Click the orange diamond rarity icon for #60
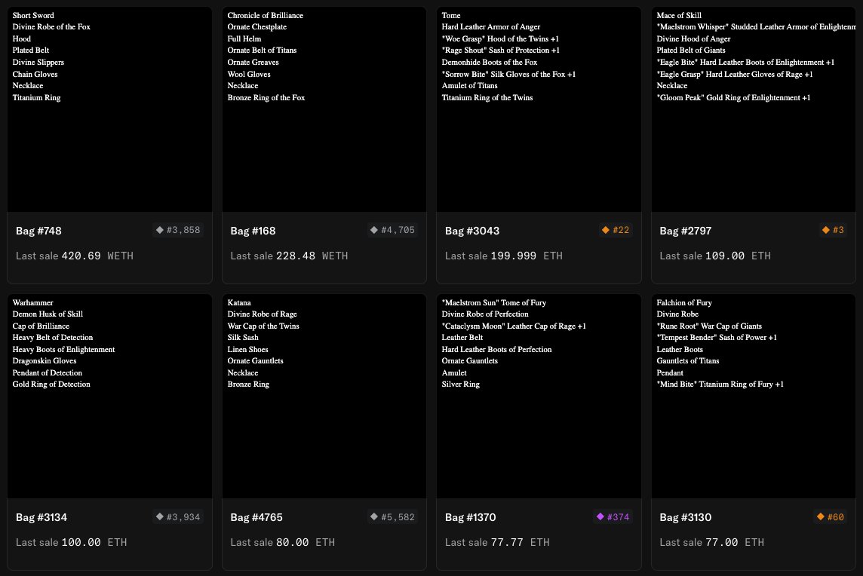 click(821, 516)
